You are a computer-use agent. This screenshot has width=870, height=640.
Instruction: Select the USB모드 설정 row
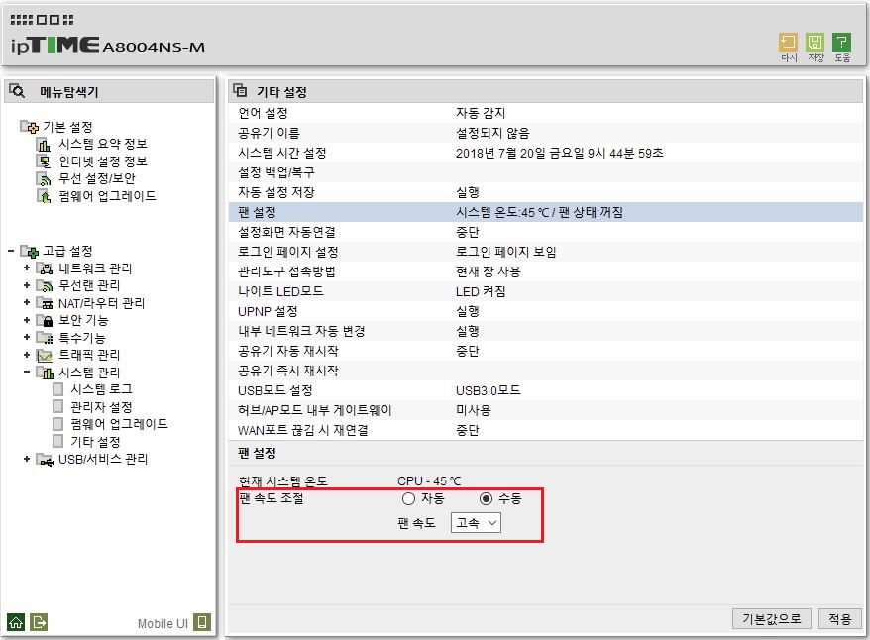point(547,390)
